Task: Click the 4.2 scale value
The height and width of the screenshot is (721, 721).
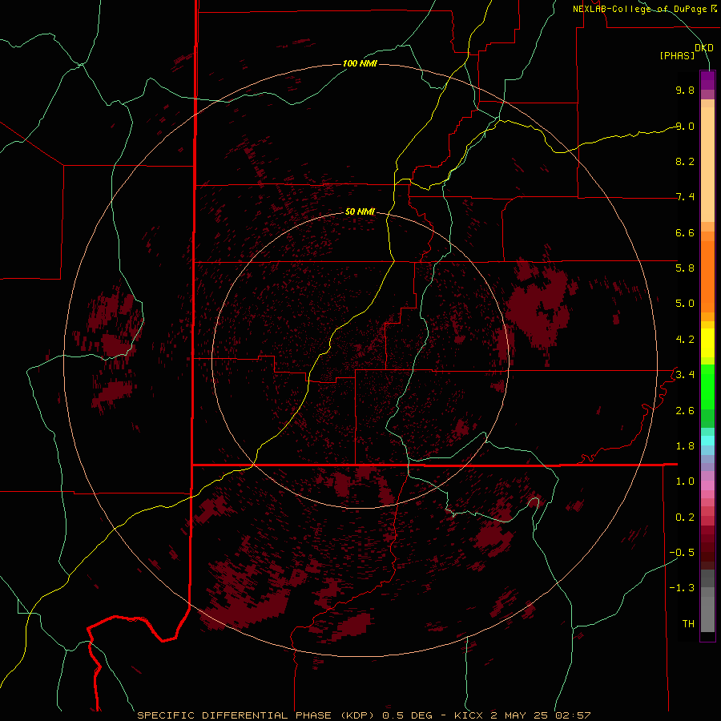Action: pyautogui.click(x=685, y=340)
